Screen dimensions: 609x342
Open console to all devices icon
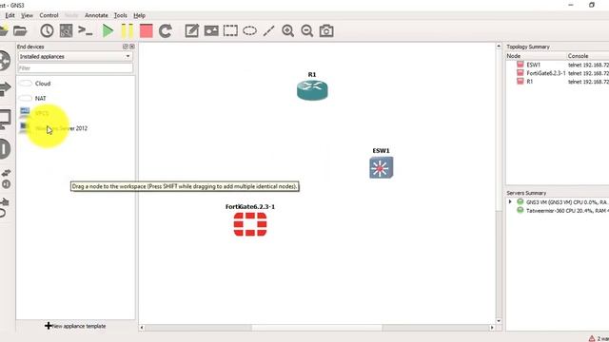point(86,30)
